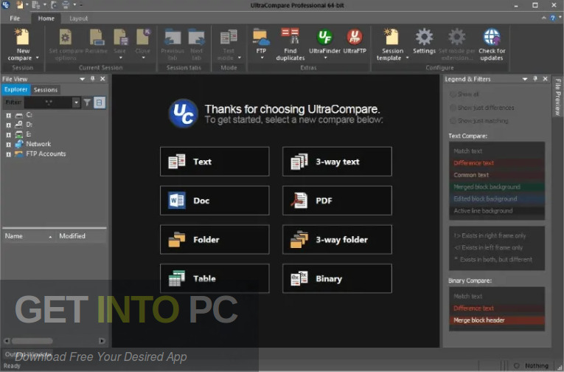Apply the filter funnel icon
Image resolution: width=564 pixels, height=372 pixels.
tap(87, 103)
